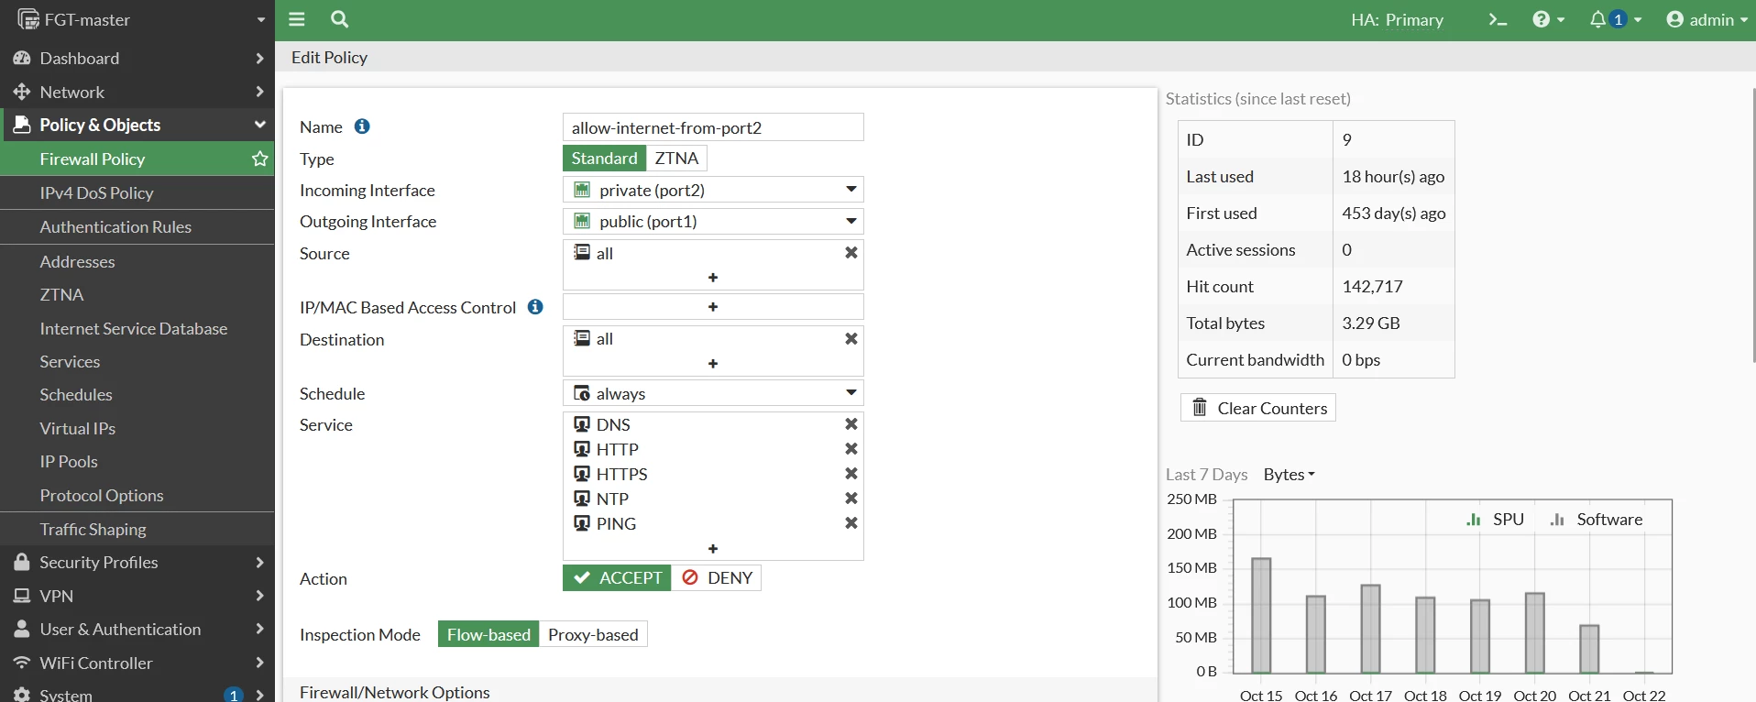Expand Security Profiles menu
The height and width of the screenshot is (702, 1756).
[x=137, y=562]
